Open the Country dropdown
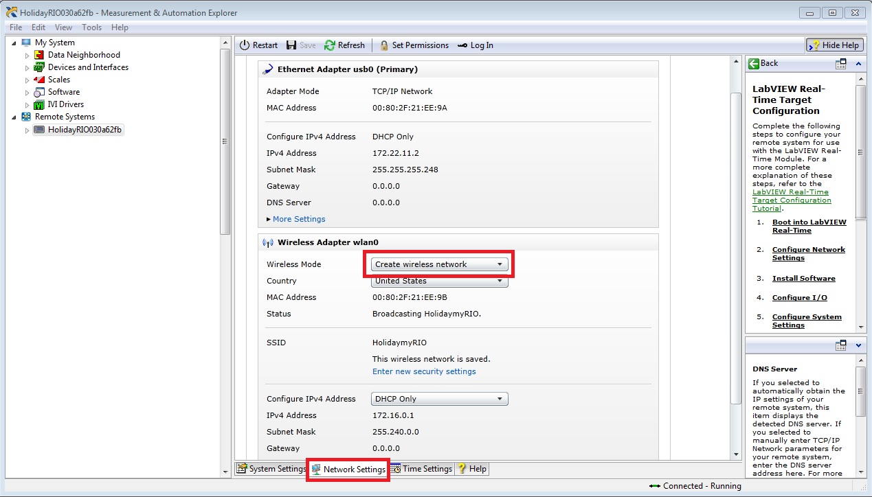This screenshot has width=872, height=497. (439, 281)
